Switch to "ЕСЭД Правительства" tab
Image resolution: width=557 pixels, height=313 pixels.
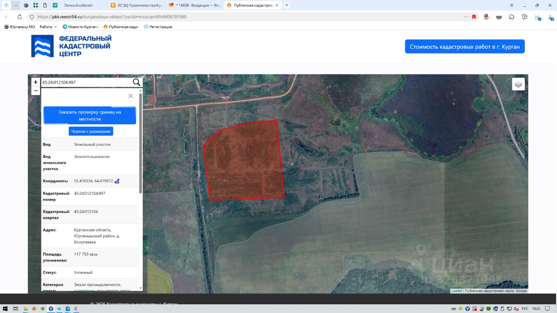pos(136,5)
